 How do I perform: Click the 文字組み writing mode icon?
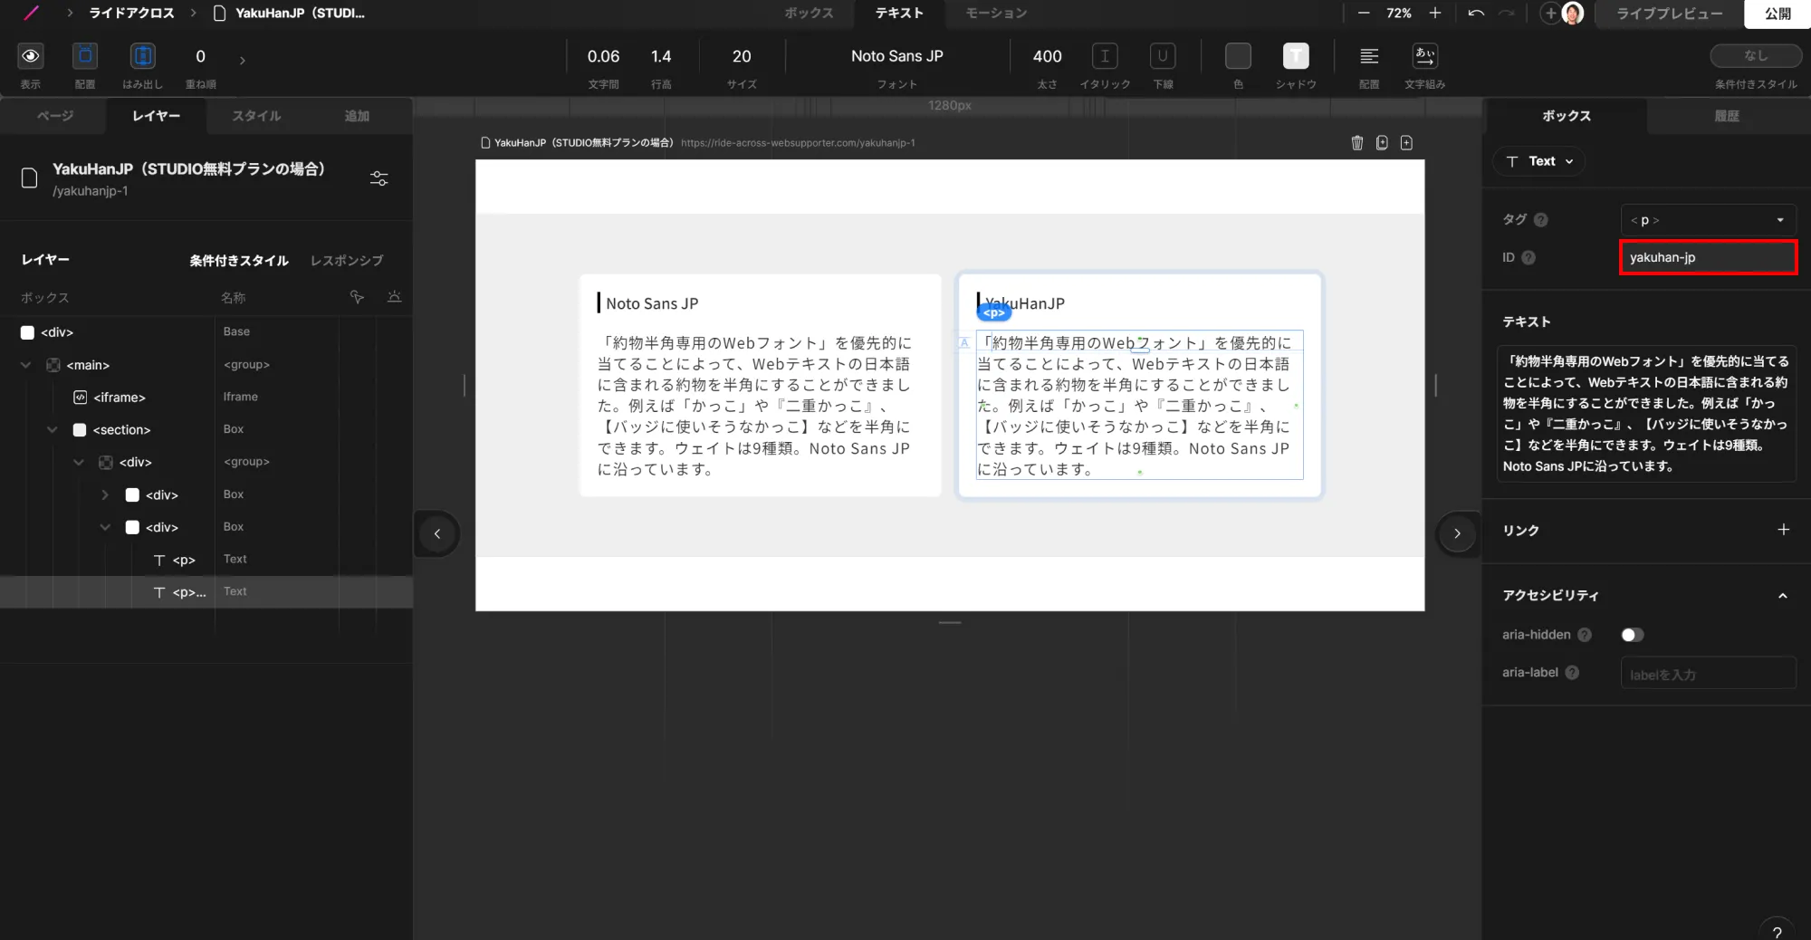[1425, 56]
